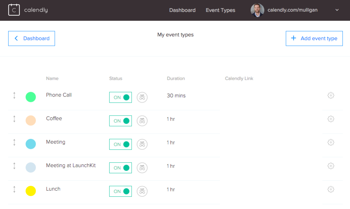Click the Lunch 1 hr duration
The width and height of the screenshot is (350, 209).
point(171,190)
